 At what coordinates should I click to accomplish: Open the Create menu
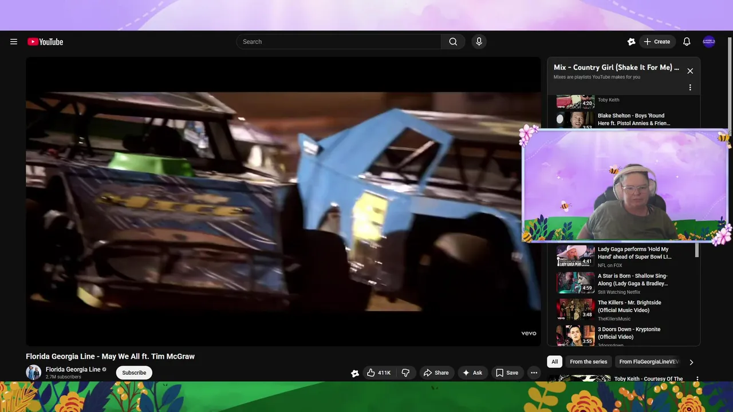pos(657,42)
